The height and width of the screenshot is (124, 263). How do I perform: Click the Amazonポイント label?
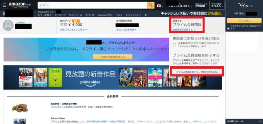tap(46, 12)
